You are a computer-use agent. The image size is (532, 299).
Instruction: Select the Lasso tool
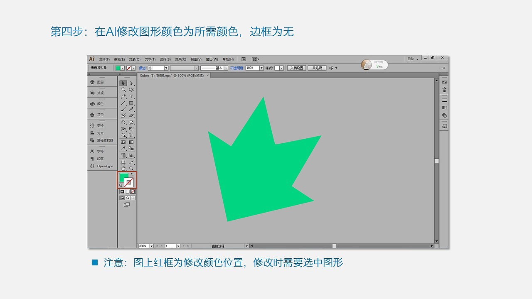[x=131, y=90]
